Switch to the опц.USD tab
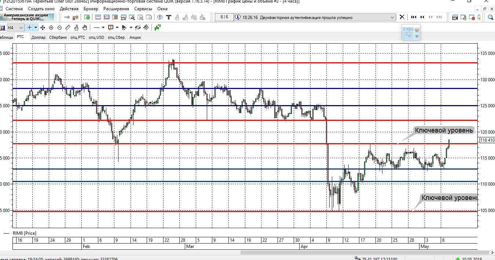 coord(96,37)
